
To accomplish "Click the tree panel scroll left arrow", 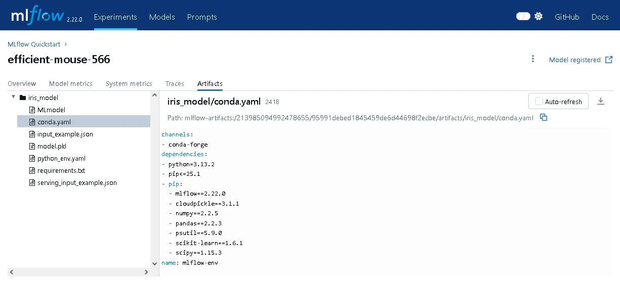I will (x=11, y=272).
